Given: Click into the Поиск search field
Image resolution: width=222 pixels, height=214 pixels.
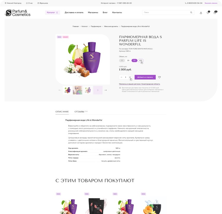Looking at the screenshot, I should (166, 12).
